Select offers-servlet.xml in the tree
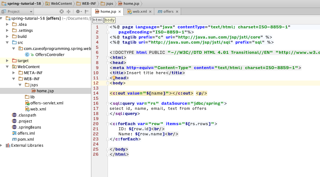Viewport: 320px width, 177px height. tap(47, 103)
